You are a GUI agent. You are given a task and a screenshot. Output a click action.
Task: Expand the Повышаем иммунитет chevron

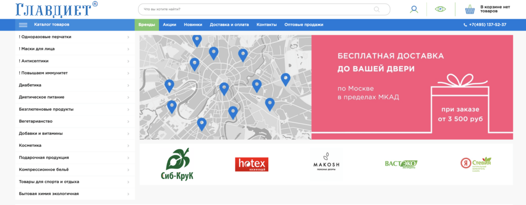coord(128,73)
